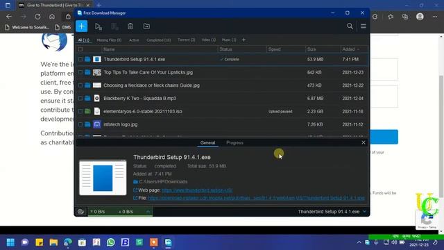Click folder icon of Thunderbird Setup row
Viewport: 444px width, 250px height.
[x=87, y=59]
